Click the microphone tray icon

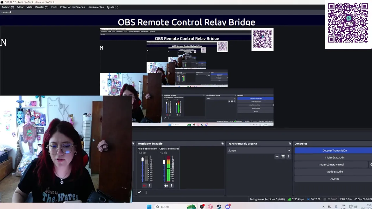336,207
